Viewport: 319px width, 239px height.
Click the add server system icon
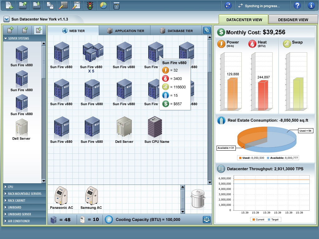pos(10,30)
